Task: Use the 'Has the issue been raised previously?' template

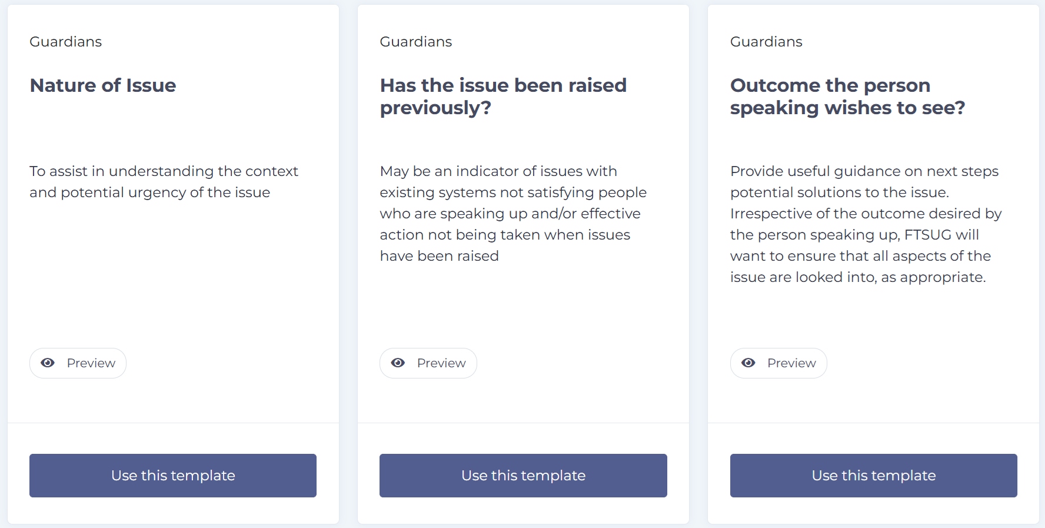Action: point(523,476)
